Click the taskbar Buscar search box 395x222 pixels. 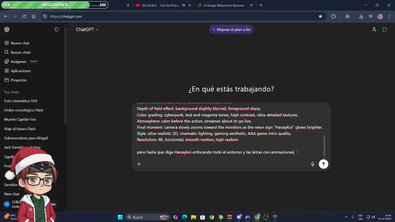click(148, 217)
